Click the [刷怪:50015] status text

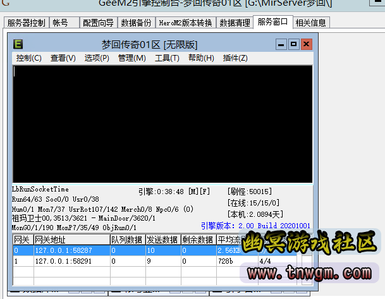coord(250,192)
